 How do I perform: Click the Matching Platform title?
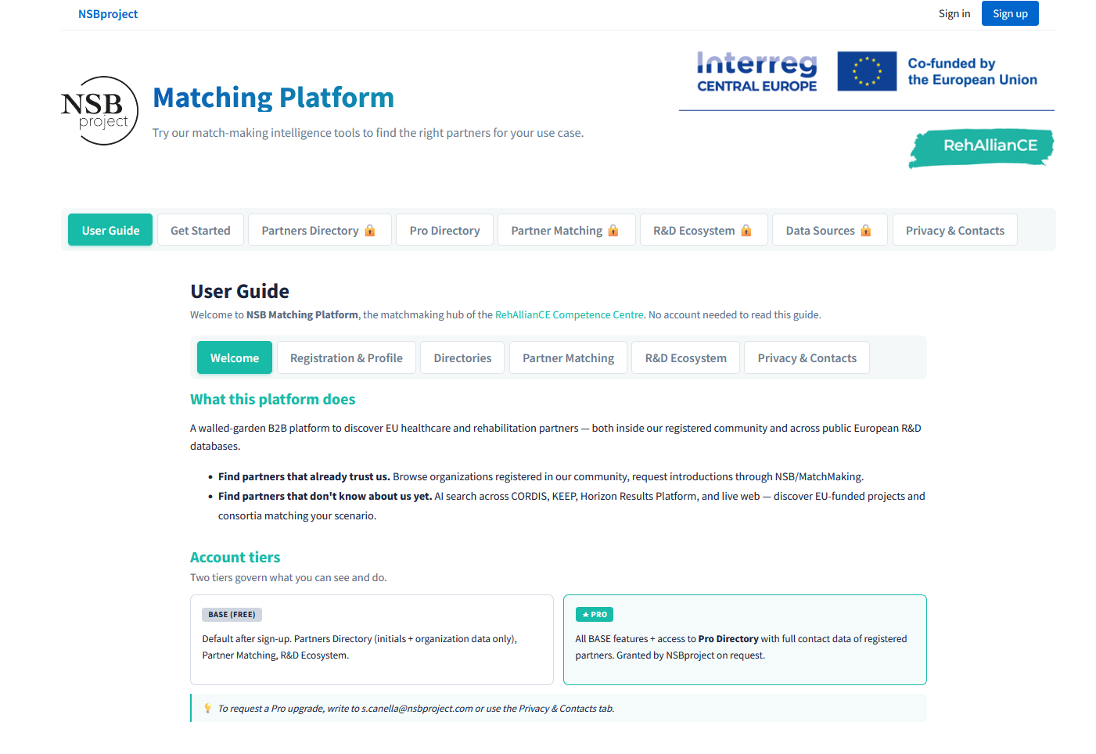(x=273, y=98)
